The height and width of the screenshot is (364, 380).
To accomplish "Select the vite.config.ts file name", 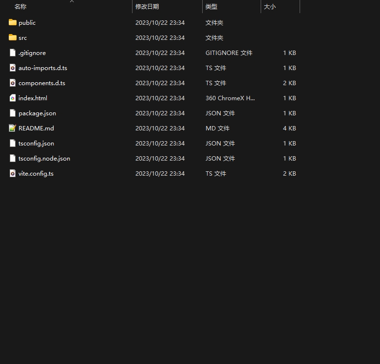I will tap(36, 174).
